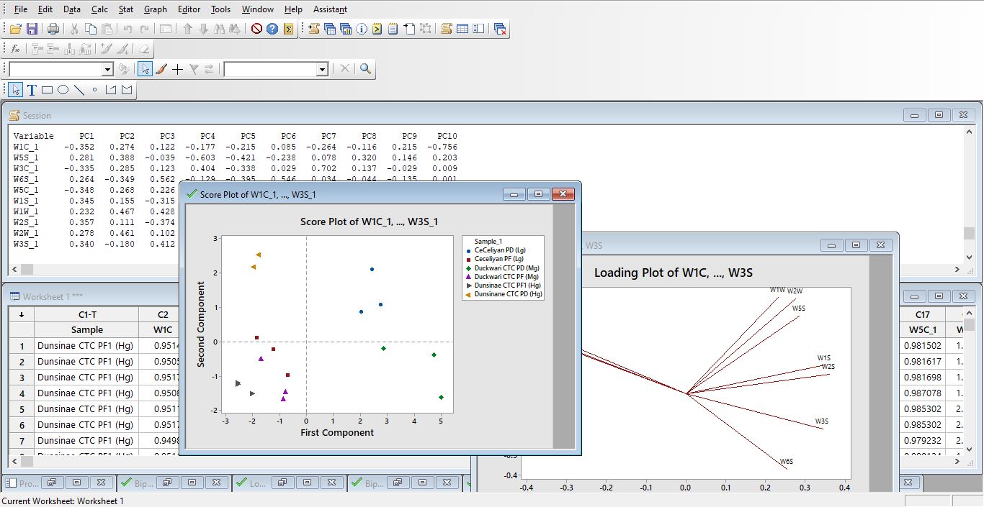Show ReportPad notepad icon

click(x=393, y=29)
